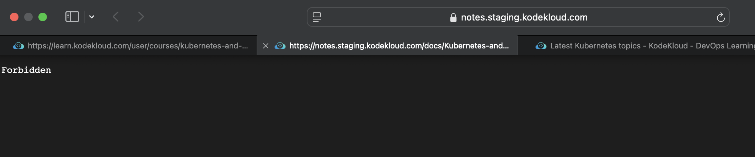Click the lock icon beside the URL

[453, 17]
